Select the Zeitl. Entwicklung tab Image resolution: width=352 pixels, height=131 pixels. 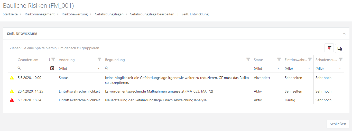tap(195, 14)
